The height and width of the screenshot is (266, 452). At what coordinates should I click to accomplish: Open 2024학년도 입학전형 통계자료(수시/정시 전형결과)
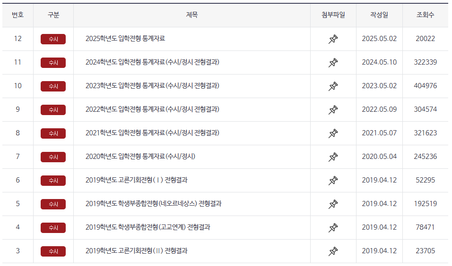point(152,62)
